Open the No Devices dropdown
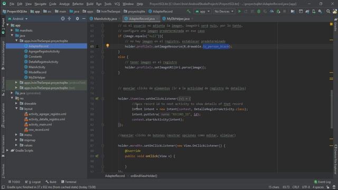The height and width of the screenshot is (190, 338). click(224, 11)
